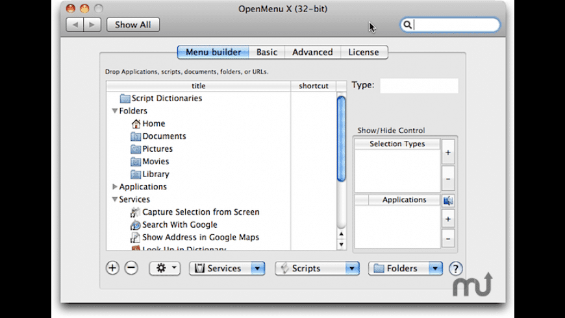
Task: Click the title column header
Action: 199,86
